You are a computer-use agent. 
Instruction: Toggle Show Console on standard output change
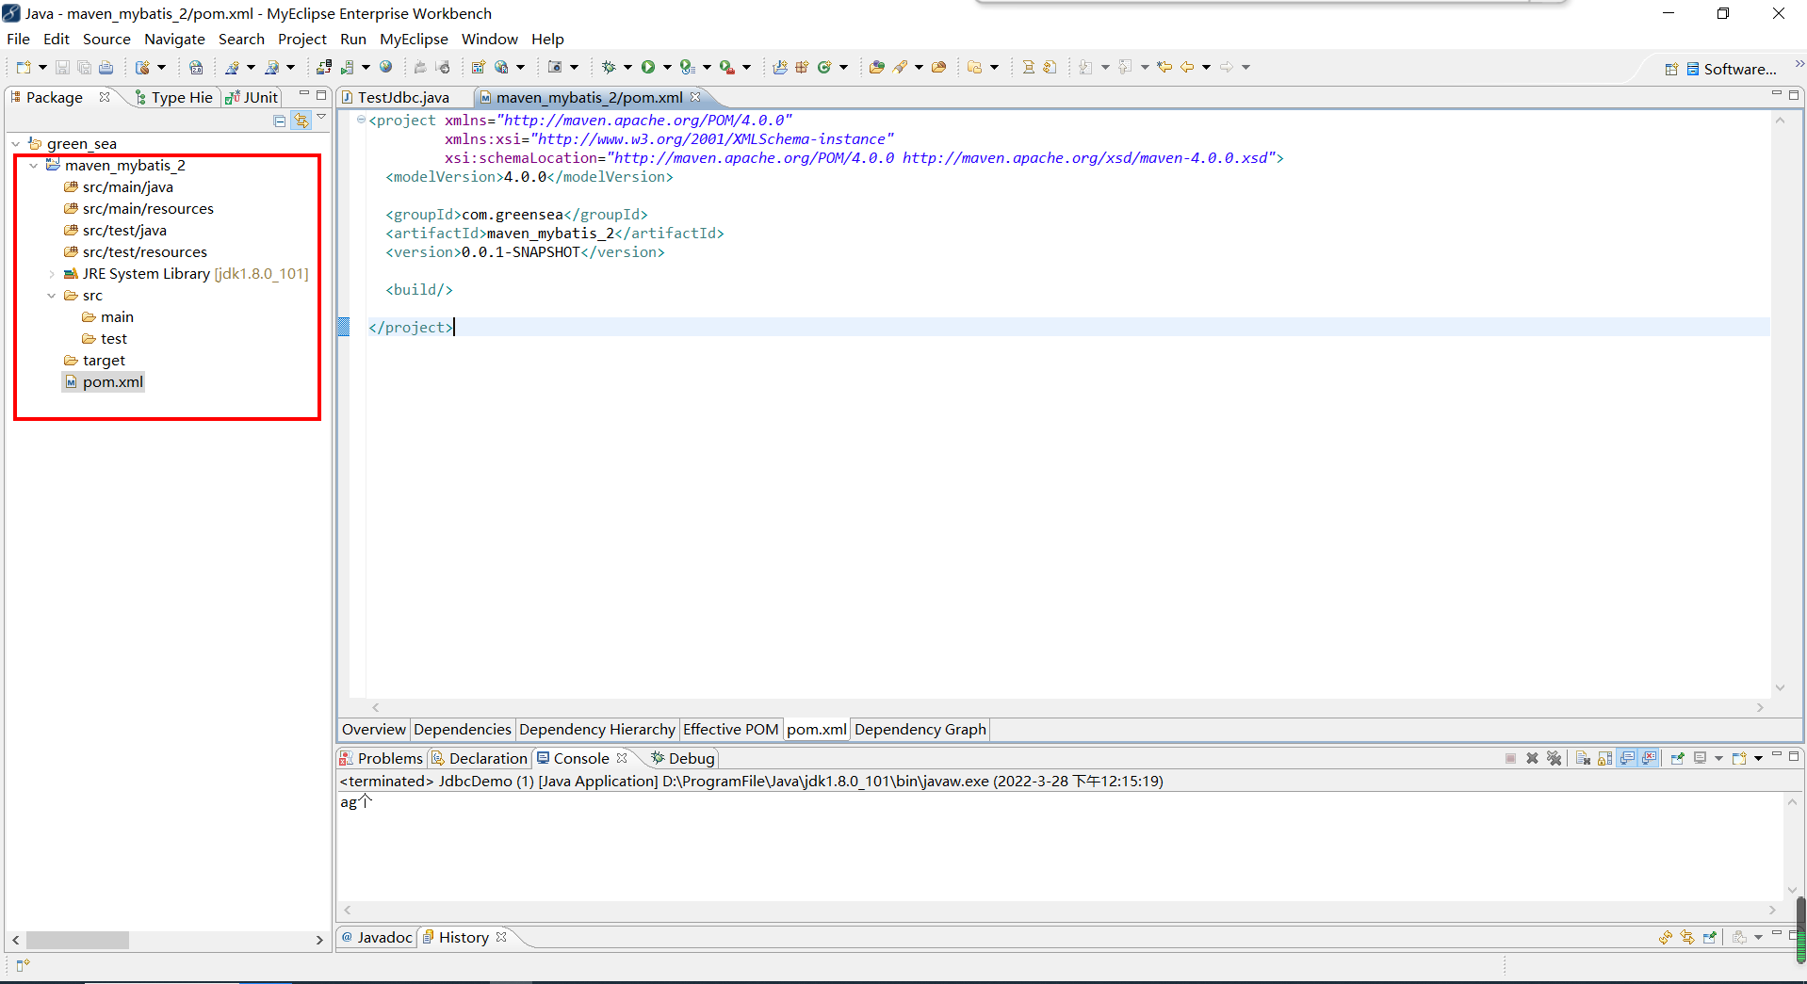[x=1627, y=758]
